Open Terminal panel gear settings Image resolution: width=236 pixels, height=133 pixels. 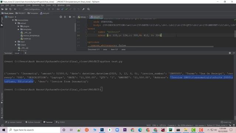click(230, 53)
